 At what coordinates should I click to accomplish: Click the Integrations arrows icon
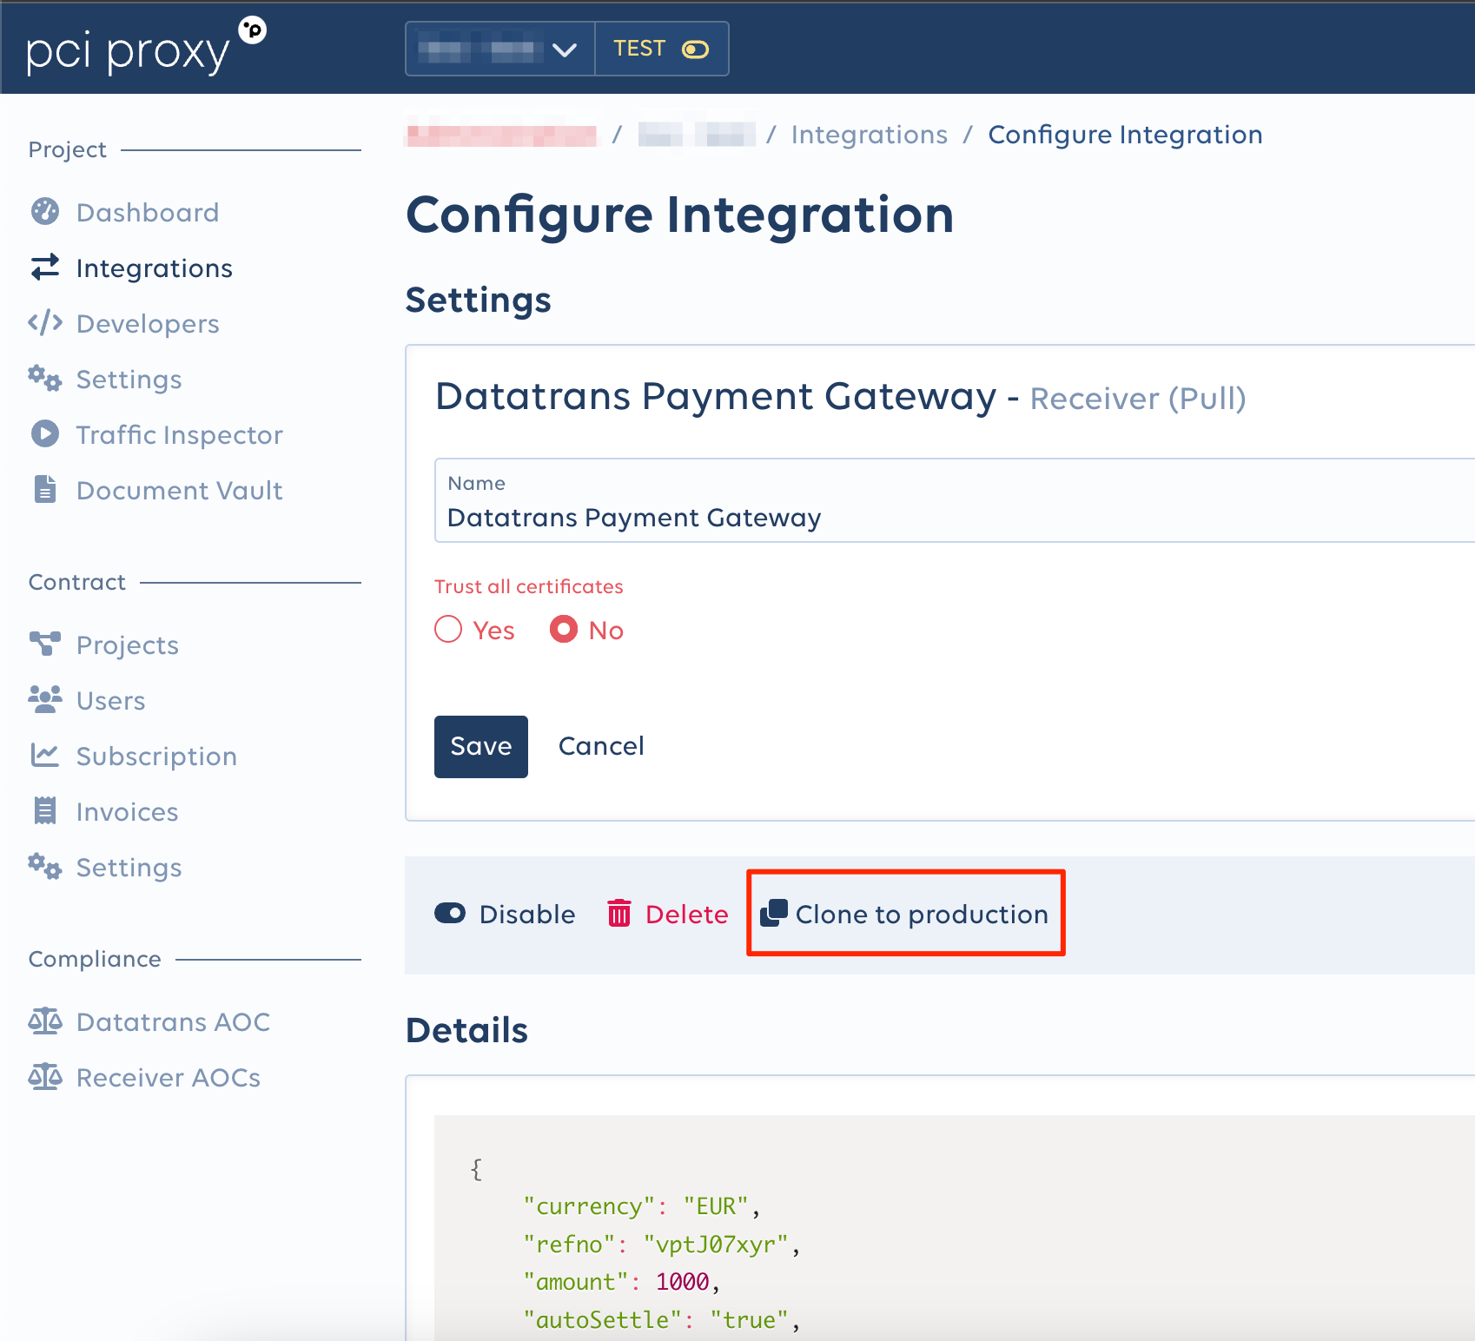(45, 267)
